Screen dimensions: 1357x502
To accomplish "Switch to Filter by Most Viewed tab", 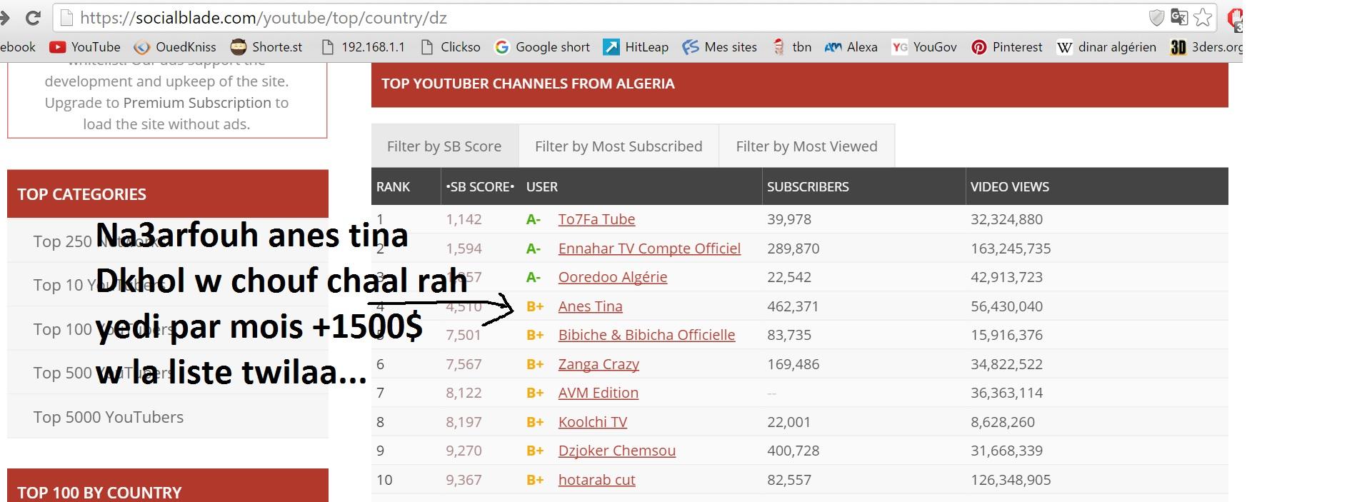I will click(x=807, y=146).
